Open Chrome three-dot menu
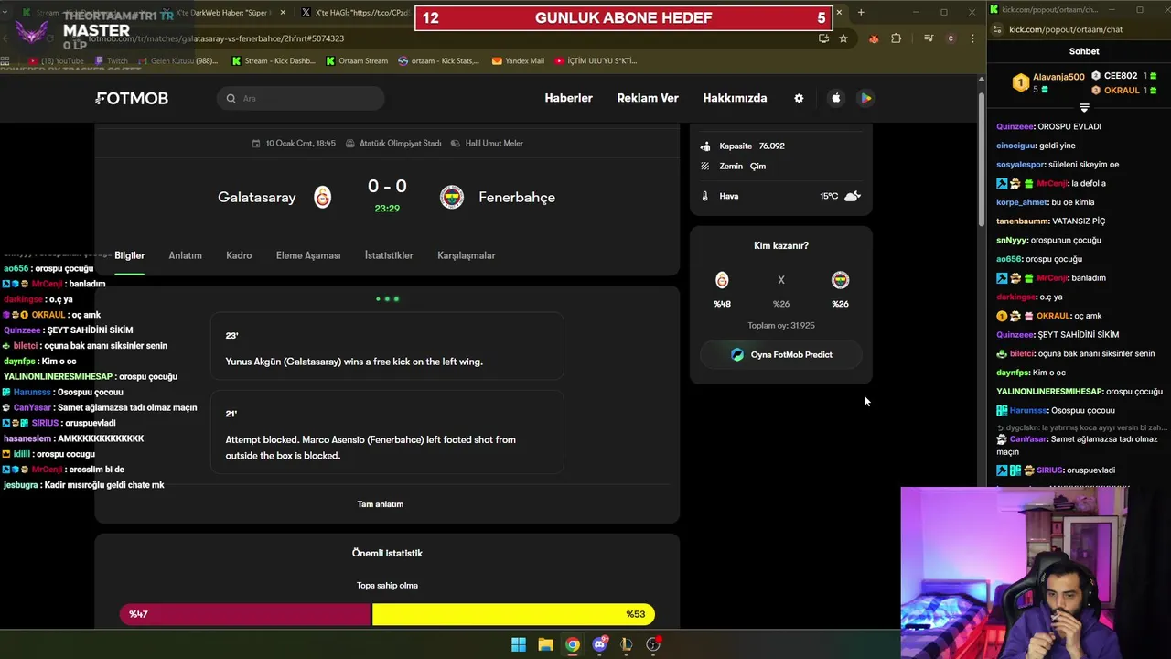The image size is (1171, 659). [972, 38]
